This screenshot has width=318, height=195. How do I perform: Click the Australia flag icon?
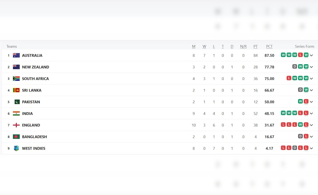click(16, 55)
